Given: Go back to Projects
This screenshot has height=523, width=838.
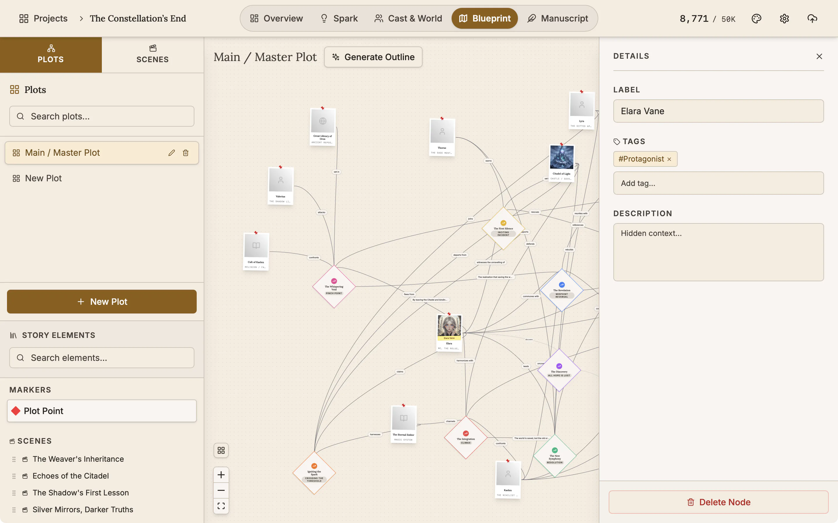Looking at the screenshot, I should [x=43, y=18].
